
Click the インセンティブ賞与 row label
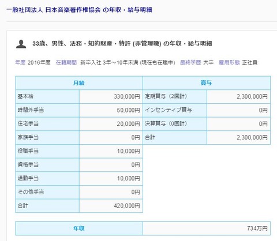[x=169, y=110]
